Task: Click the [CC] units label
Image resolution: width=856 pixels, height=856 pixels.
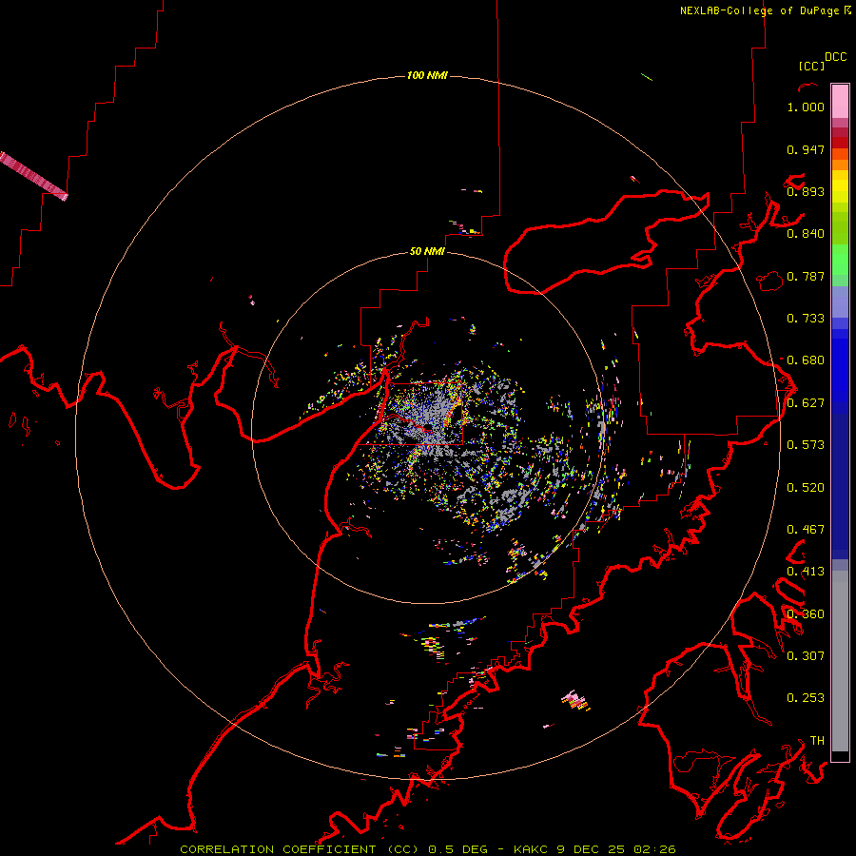Action: coord(811,66)
